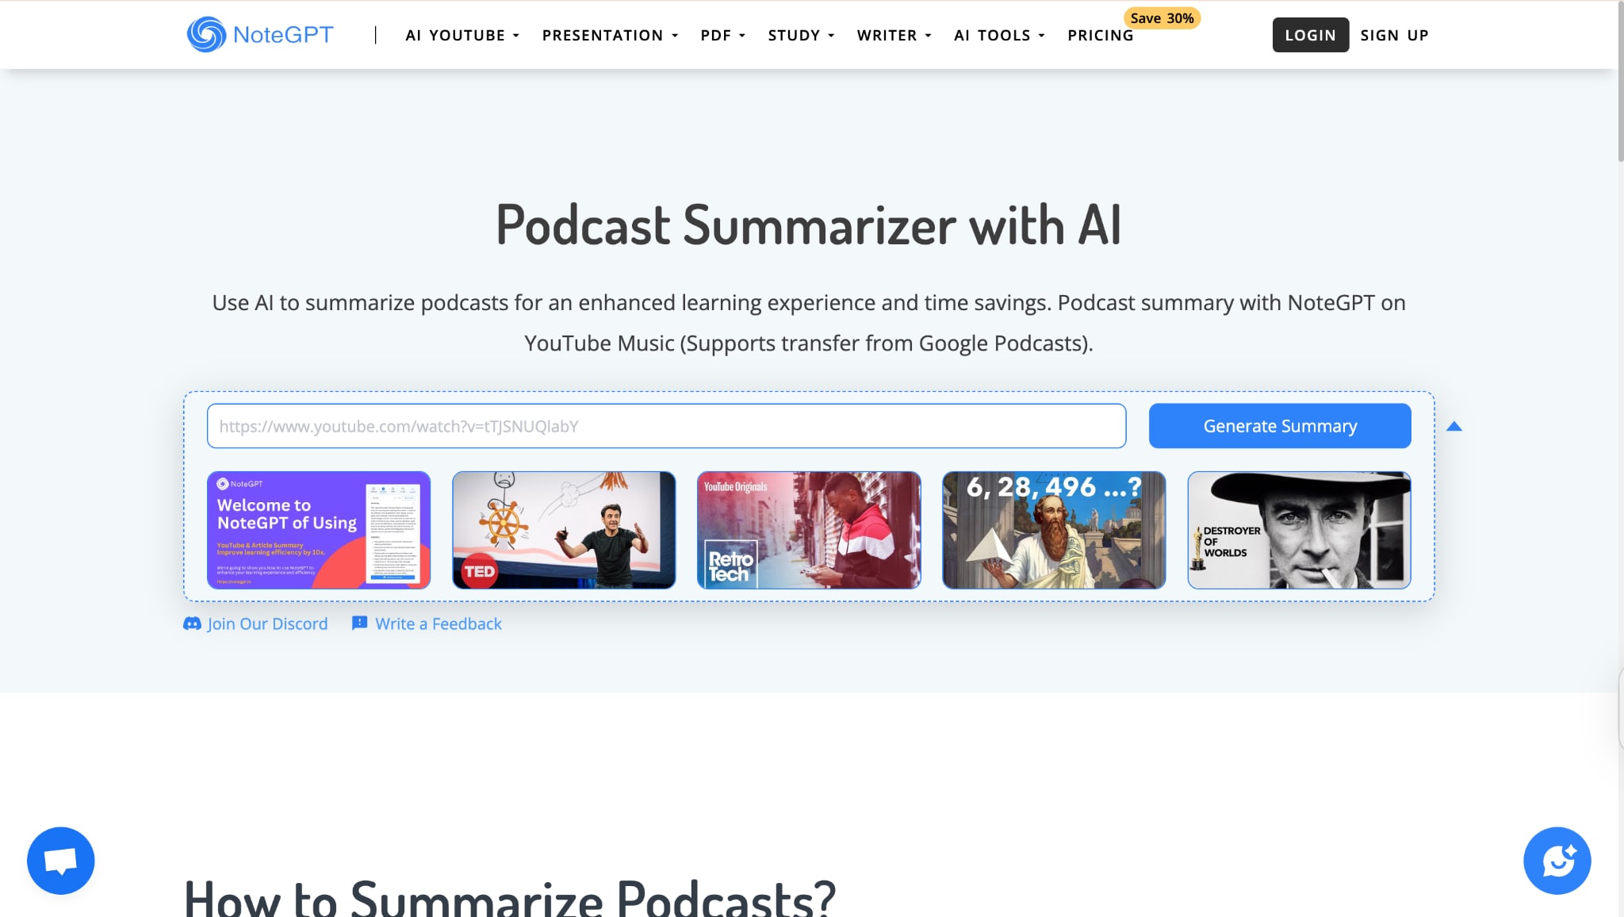The height and width of the screenshot is (917, 1624).
Task: Open the chat bubble icon at bottom left
Action: 61,861
